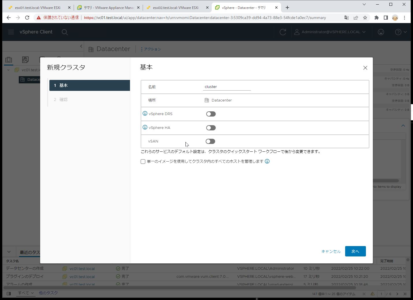Toggle the task panel layout icon
Viewport: 413px width, 300px height.
tap(9, 294)
